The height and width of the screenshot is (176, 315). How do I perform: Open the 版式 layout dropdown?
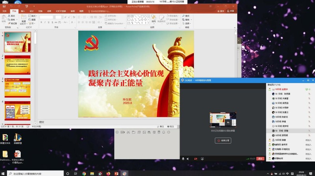(x=33, y=16)
